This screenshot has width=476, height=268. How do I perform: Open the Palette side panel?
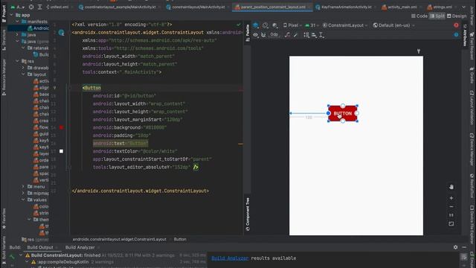coord(248,33)
